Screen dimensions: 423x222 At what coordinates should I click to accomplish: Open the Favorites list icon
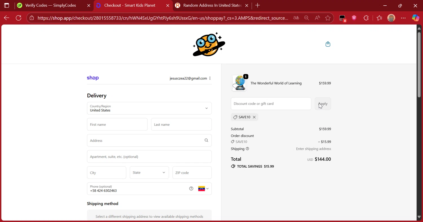point(379,18)
